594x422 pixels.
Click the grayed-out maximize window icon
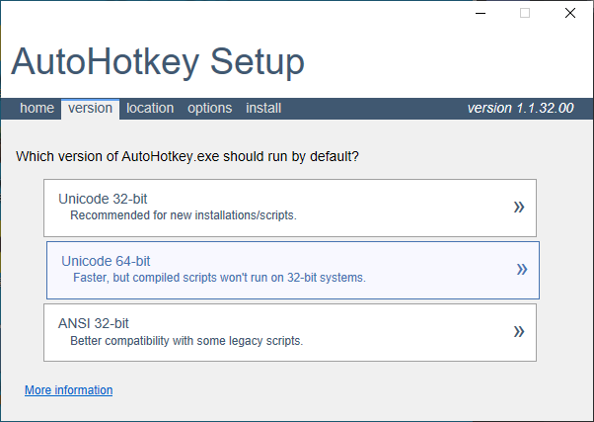coord(525,13)
